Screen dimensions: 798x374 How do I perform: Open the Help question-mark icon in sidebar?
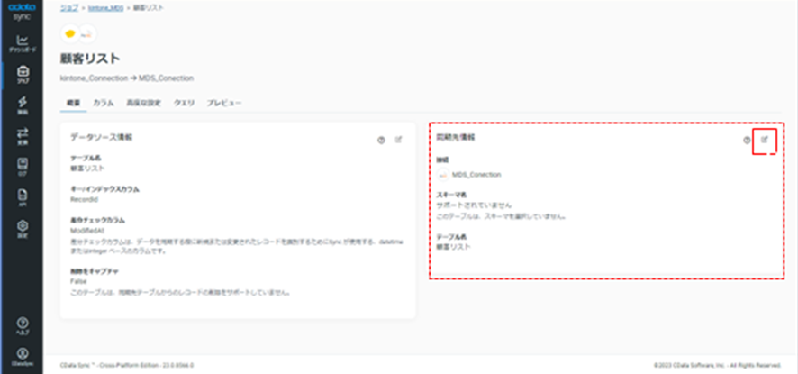pos(23,323)
